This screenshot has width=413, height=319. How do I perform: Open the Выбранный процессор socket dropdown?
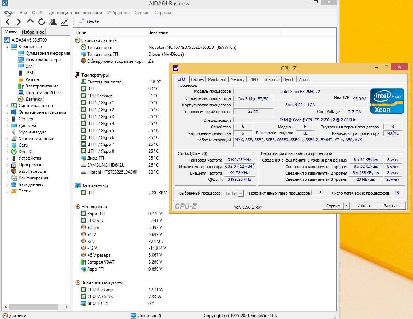234,194
